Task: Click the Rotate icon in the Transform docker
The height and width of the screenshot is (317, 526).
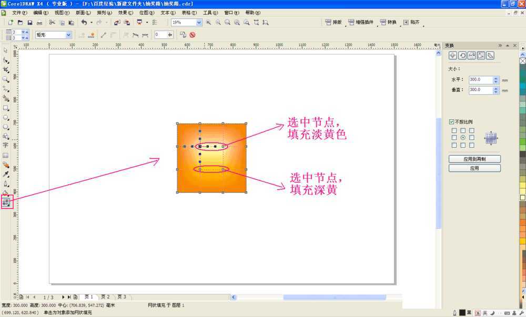Action: click(462, 56)
